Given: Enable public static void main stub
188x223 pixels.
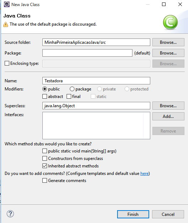Looking at the screenshot, I should [45, 151].
